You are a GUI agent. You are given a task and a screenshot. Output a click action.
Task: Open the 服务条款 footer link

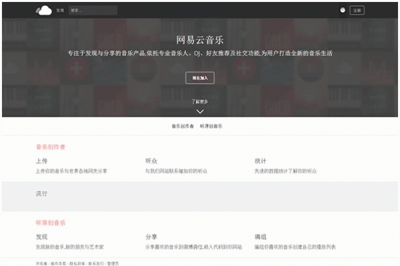tap(58, 263)
